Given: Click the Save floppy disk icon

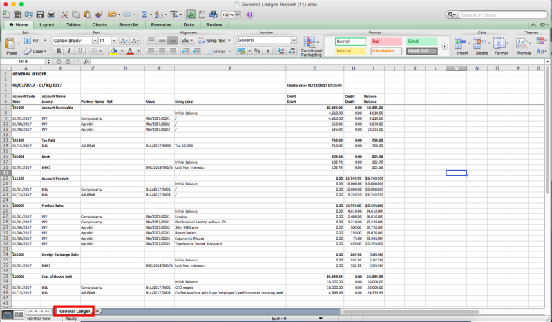Looking at the screenshot, I should pyautogui.click(x=40, y=14).
